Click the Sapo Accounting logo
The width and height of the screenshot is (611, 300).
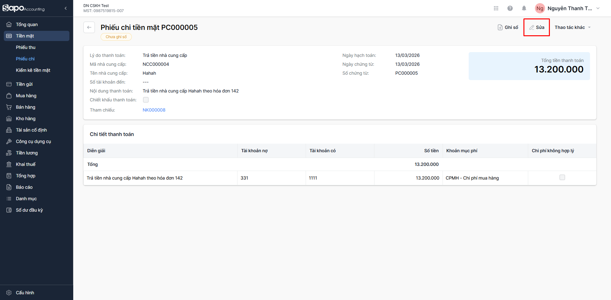click(x=24, y=8)
